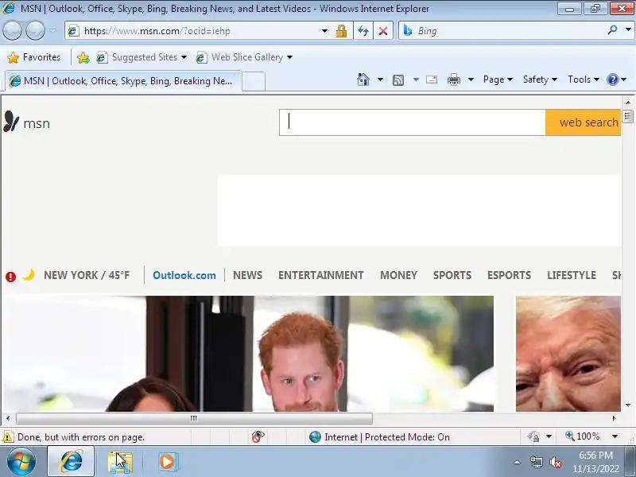Click the MSN web search text field
Screen dimensions: 636x477
pos(412,122)
